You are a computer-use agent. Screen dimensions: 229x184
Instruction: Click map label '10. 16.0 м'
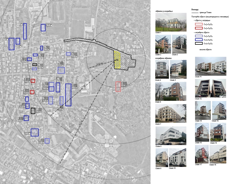(59, 80)
